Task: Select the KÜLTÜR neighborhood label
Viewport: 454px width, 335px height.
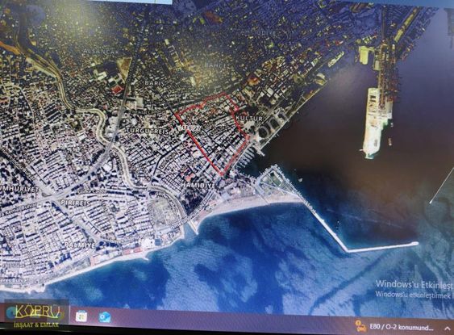Action: pos(248,119)
